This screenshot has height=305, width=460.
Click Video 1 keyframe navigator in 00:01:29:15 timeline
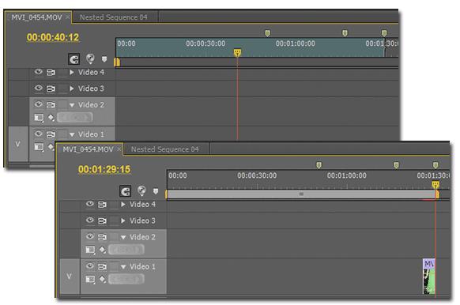(x=126, y=279)
